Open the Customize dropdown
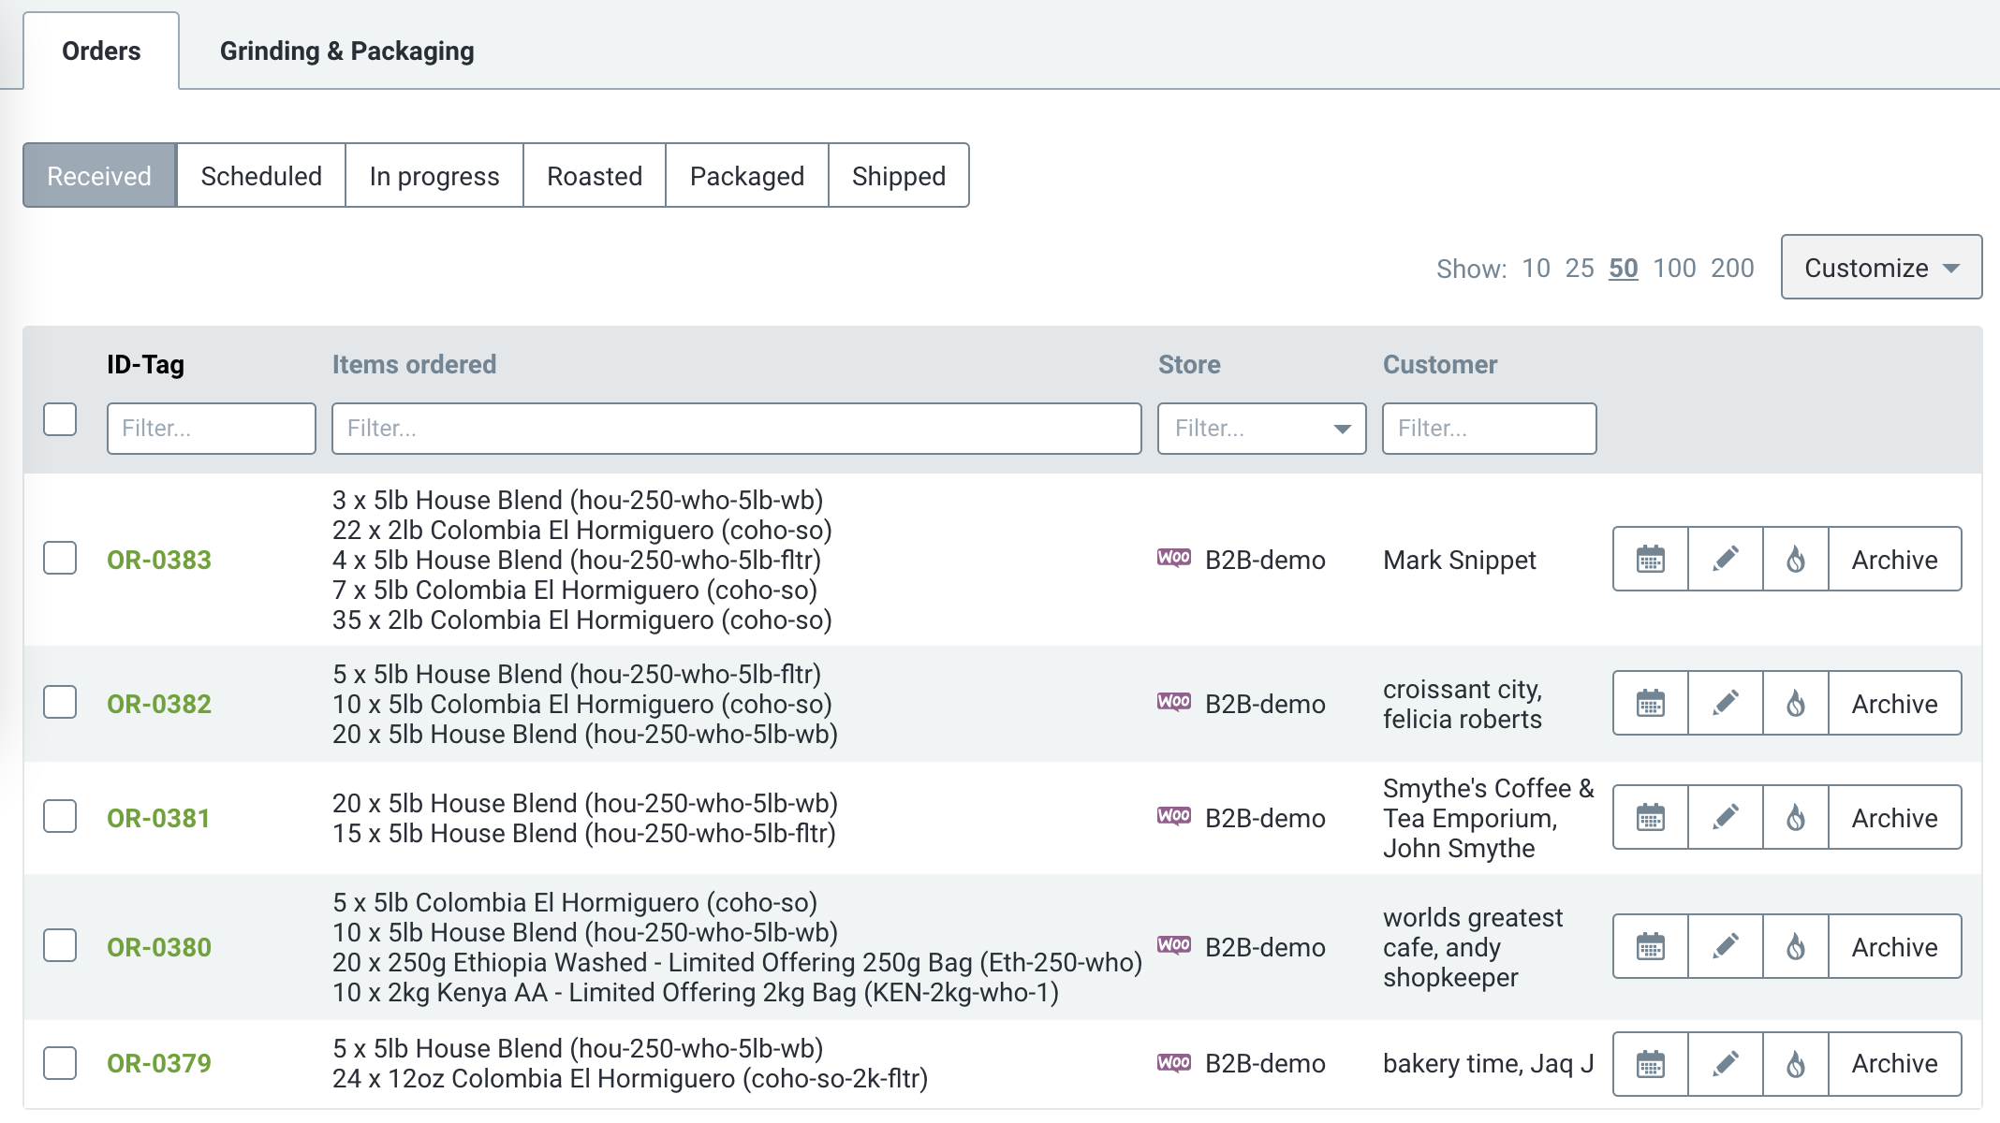The width and height of the screenshot is (2000, 1123). [1881, 268]
